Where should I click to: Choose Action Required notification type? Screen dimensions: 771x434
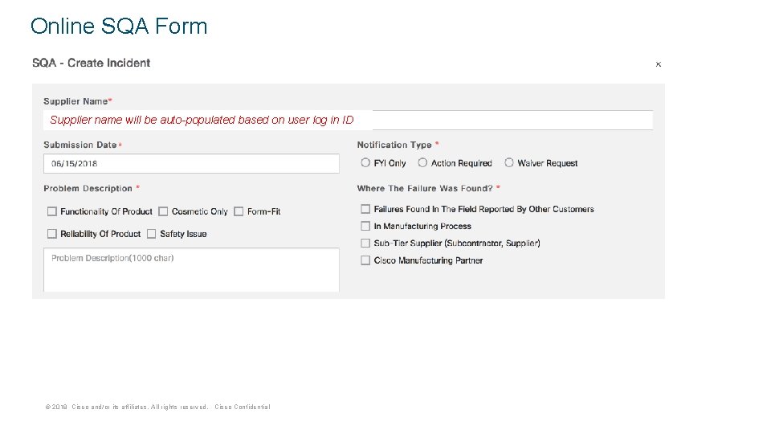tap(422, 163)
